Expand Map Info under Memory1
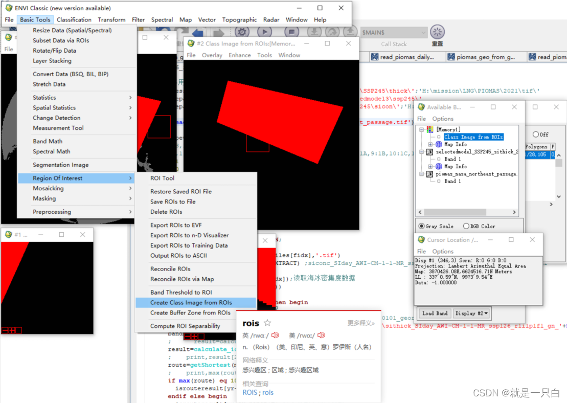Viewport: 567px width, 403px height. pyautogui.click(x=430, y=144)
